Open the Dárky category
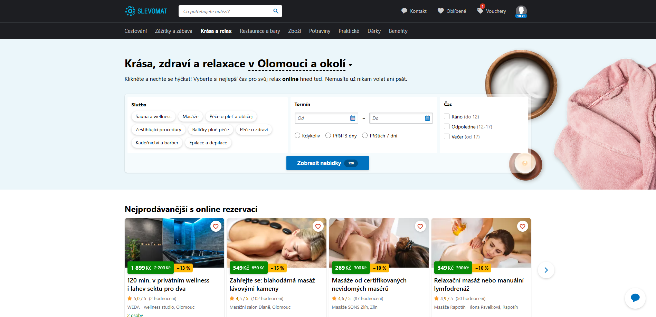Image resolution: width=656 pixels, height=317 pixels. click(374, 31)
